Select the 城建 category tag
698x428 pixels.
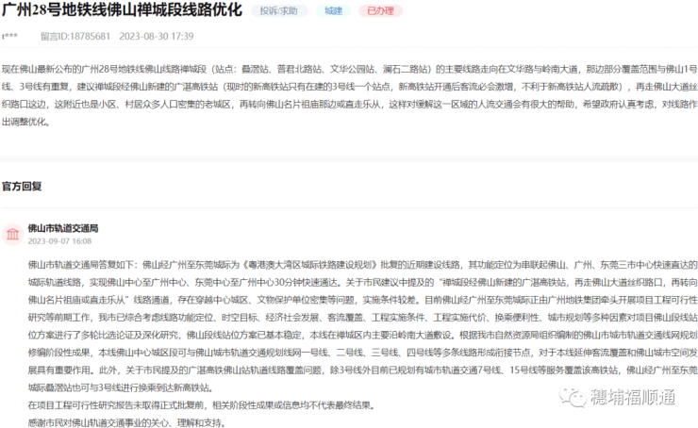click(x=334, y=12)
